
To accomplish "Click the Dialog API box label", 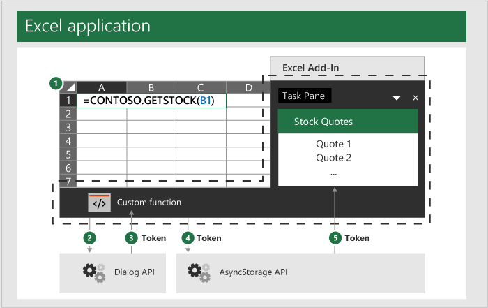I will [135, 272].
